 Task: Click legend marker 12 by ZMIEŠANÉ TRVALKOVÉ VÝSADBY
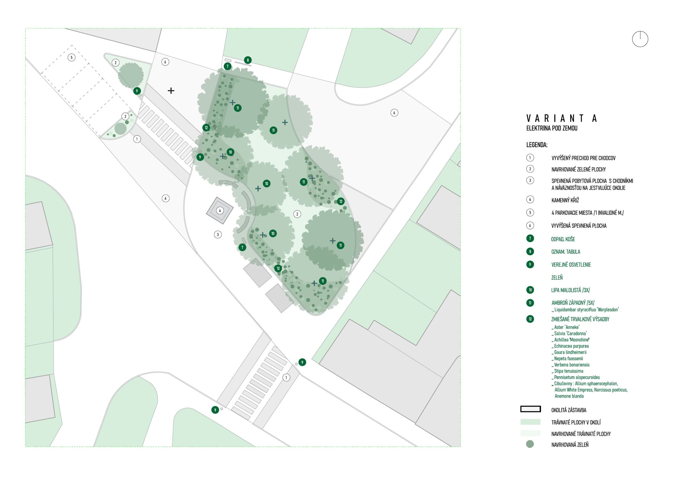click(530, 319)
